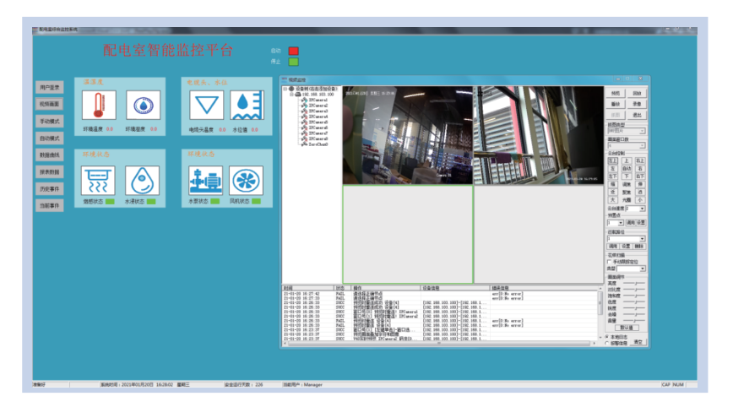Click the environment humidity gauge icon

143,106
